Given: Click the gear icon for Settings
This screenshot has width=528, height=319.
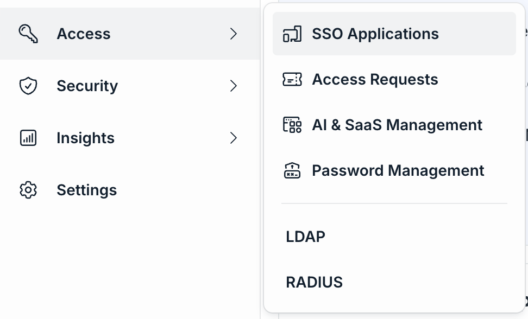Looking at the screenshot, I should point(28,190).
